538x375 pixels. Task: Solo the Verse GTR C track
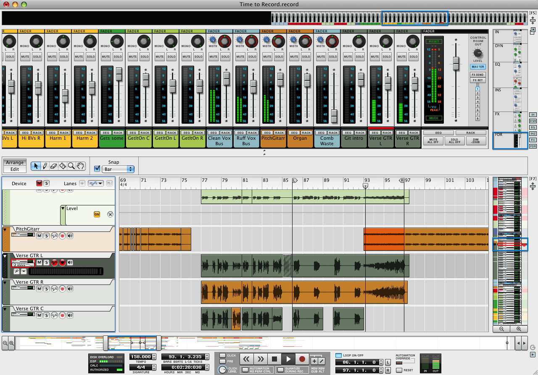coord(46,314)
